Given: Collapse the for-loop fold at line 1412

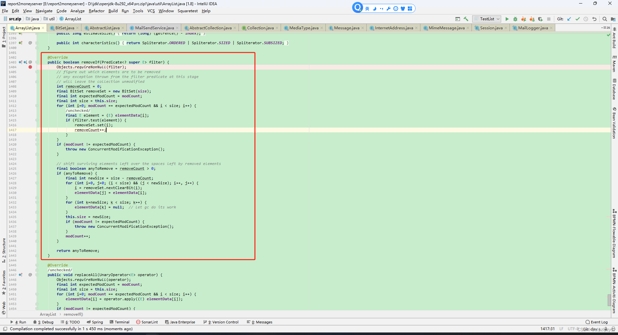Looking at the screenshot, I should [x=37, y=106].
